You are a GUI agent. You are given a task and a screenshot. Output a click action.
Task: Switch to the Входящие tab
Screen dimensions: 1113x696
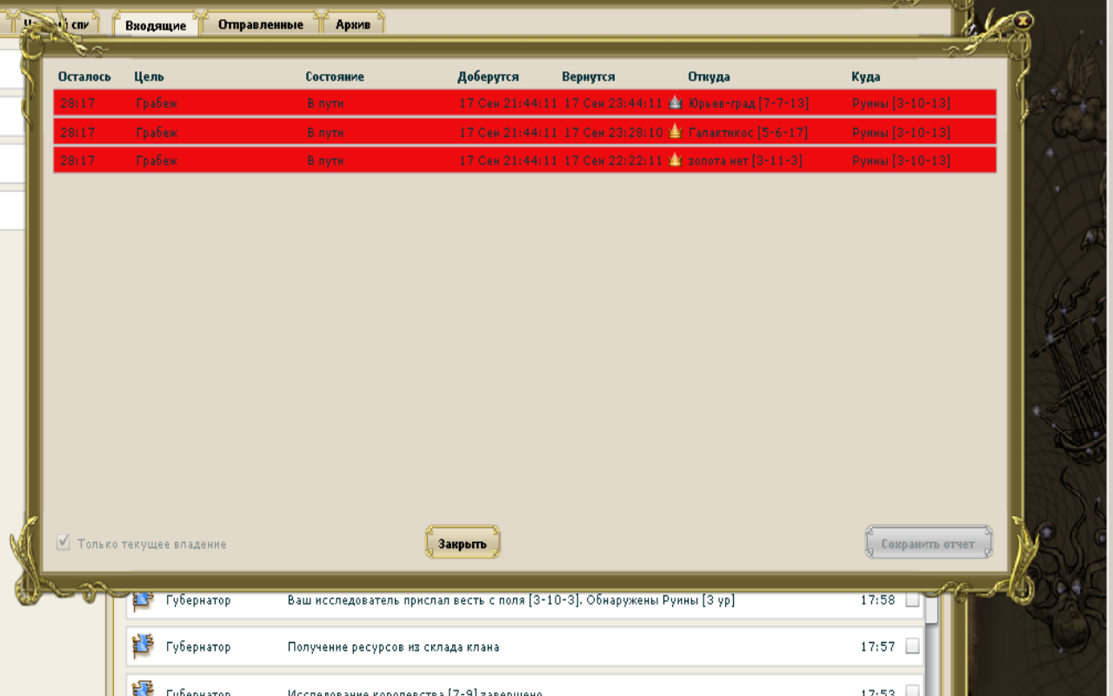(156, 25)
